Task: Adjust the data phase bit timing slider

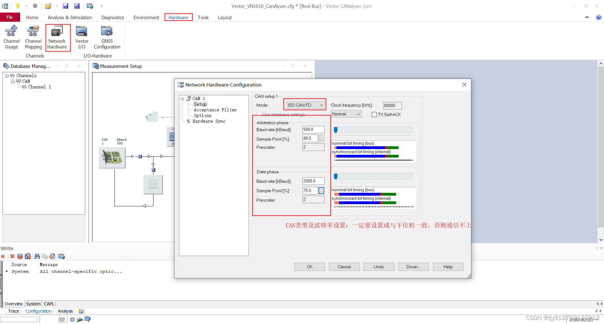Action: tap(336, 176)
